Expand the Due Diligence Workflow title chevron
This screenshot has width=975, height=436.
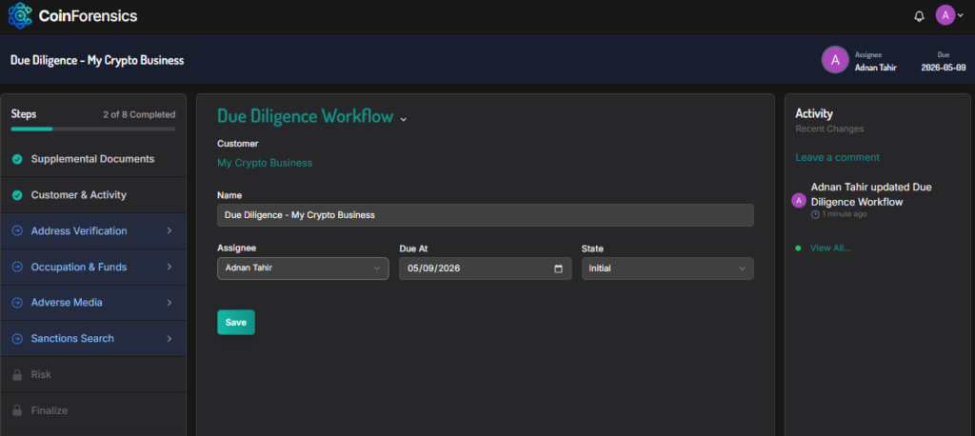(x=404, y=119)
